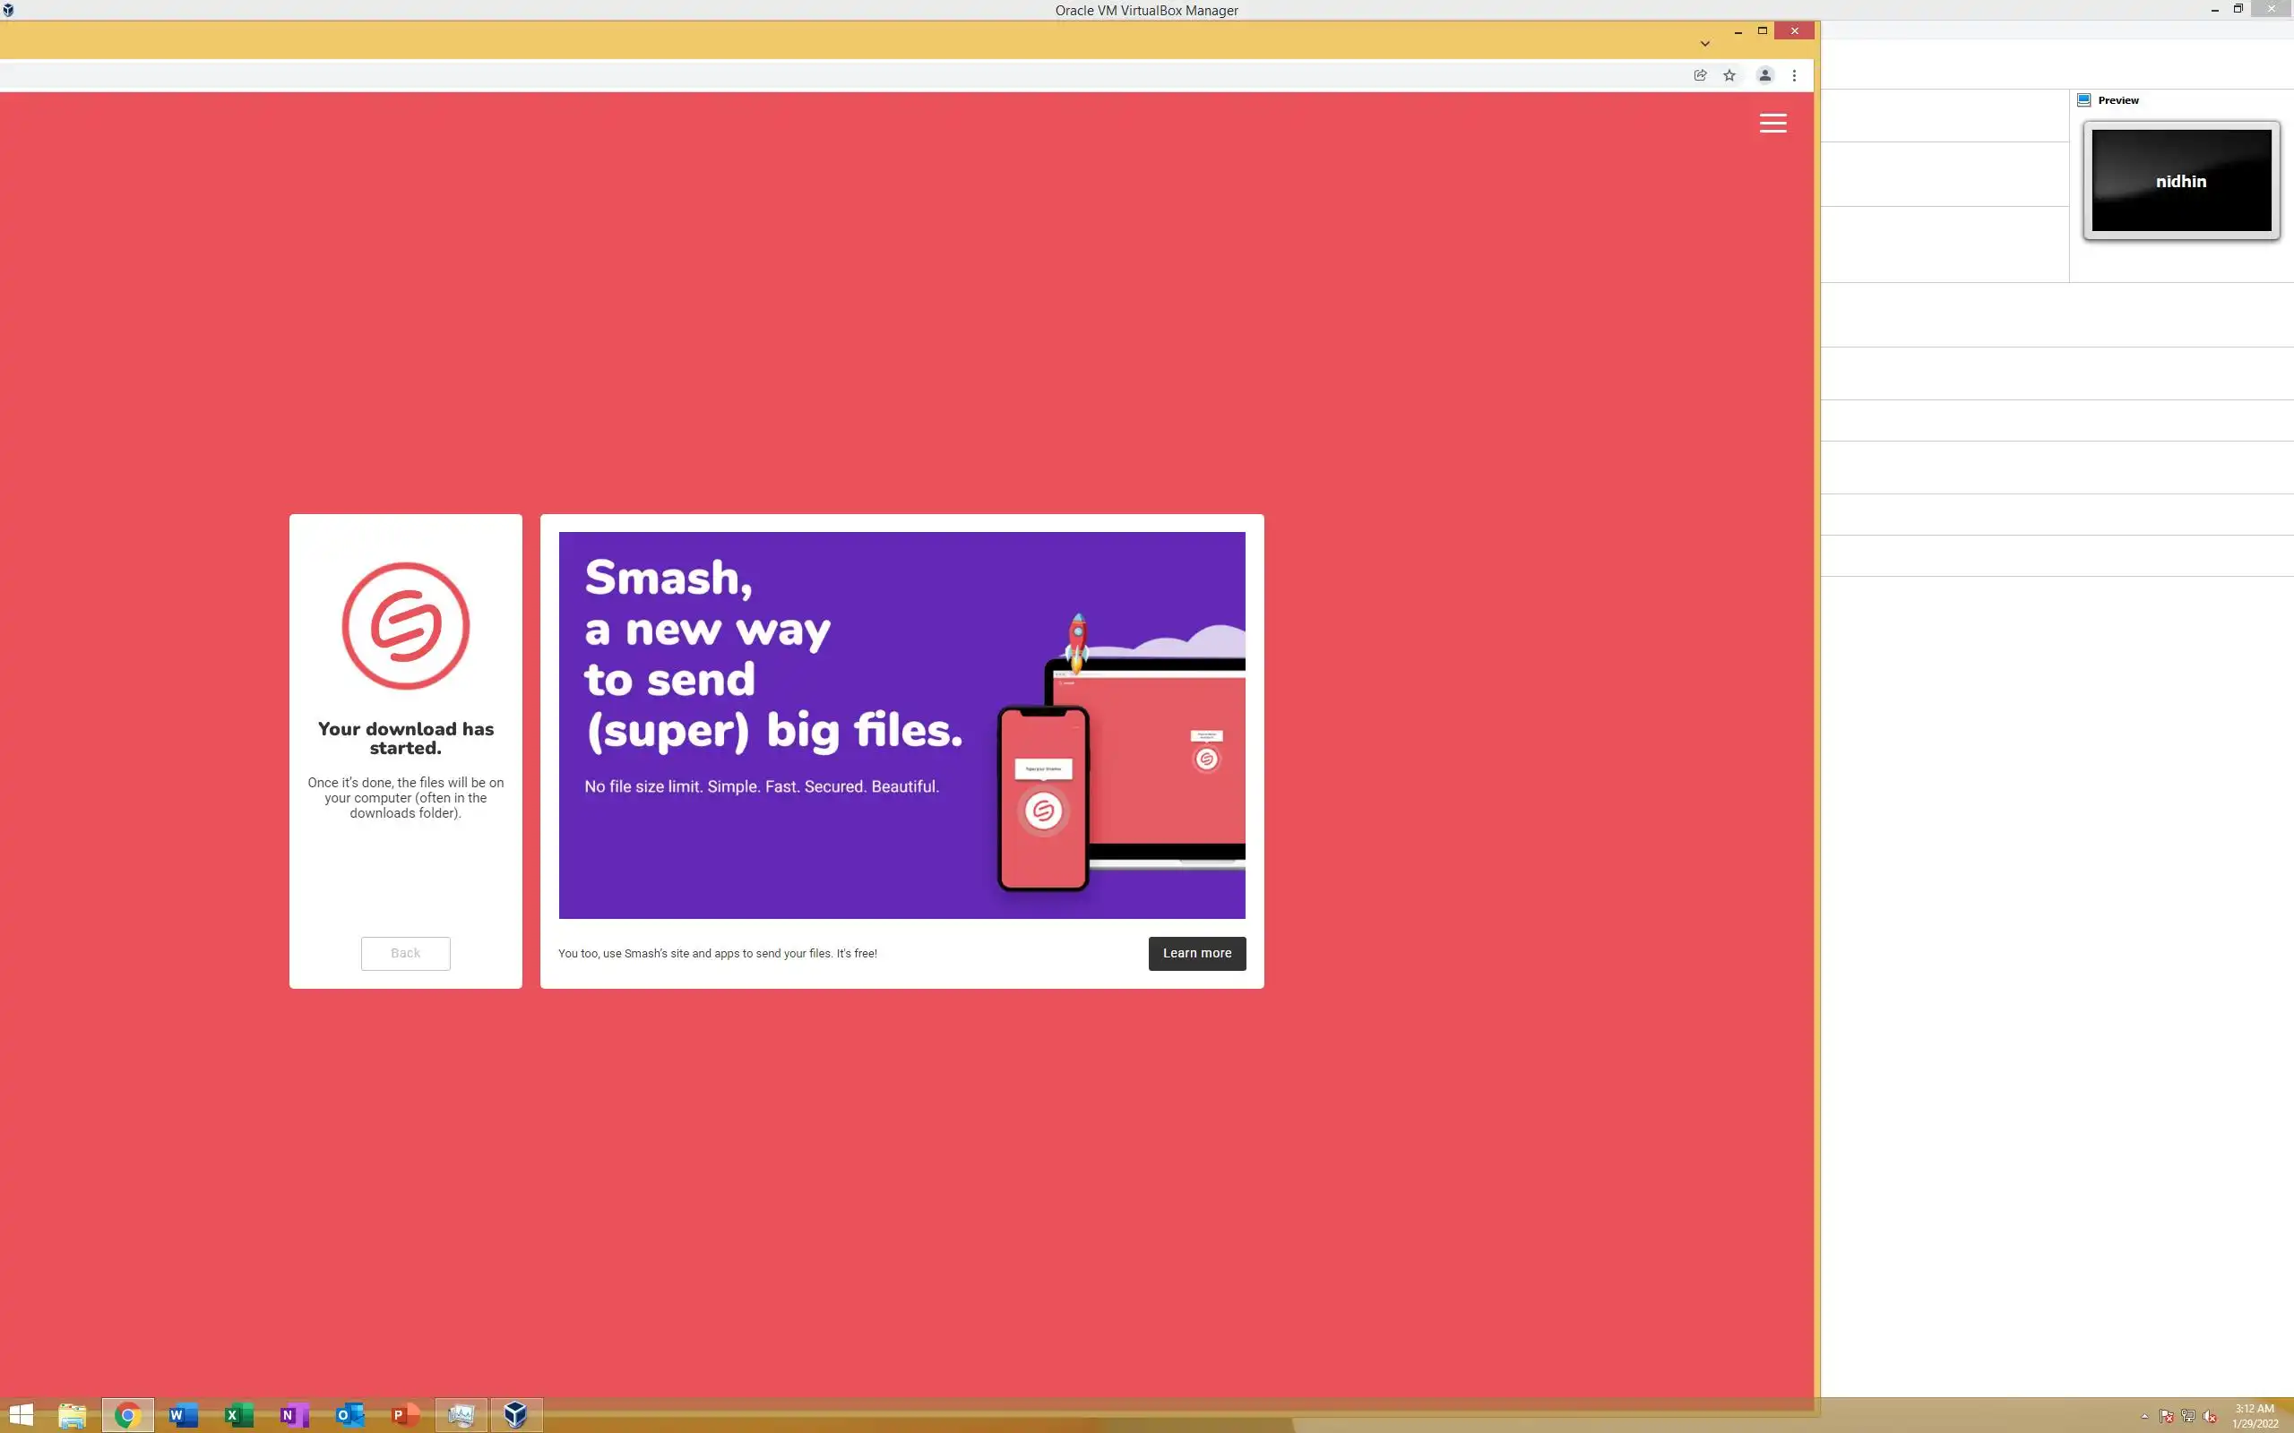
Task: Open the Windows Start button
Action: (x=21, y=1415)
